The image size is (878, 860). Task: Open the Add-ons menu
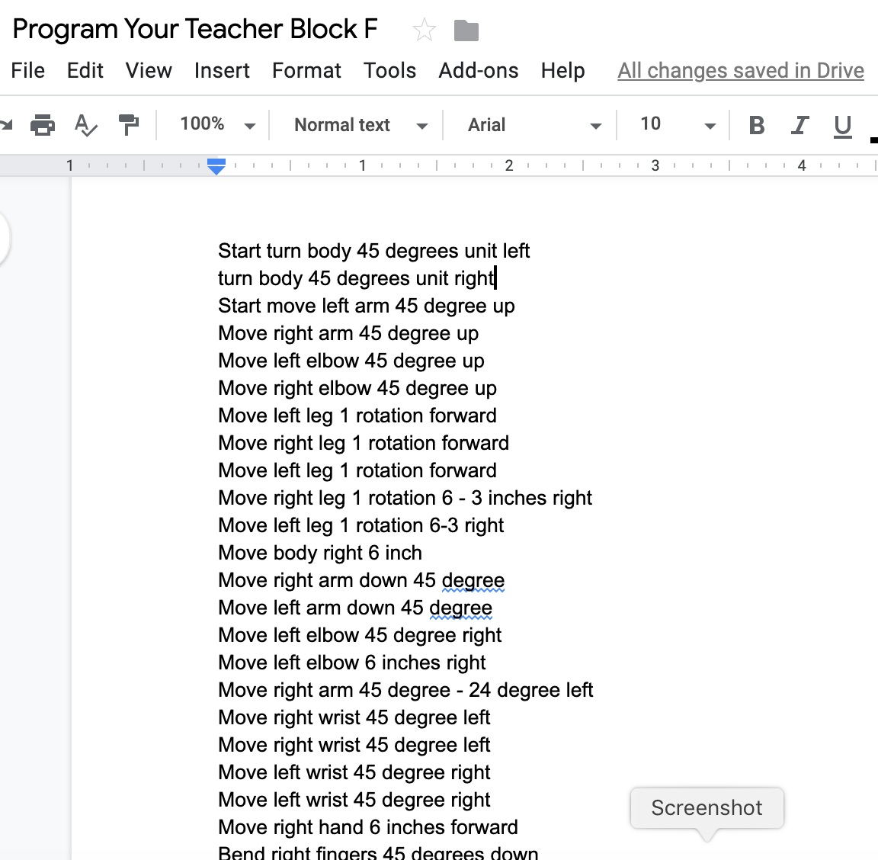(x=478, y=70)
